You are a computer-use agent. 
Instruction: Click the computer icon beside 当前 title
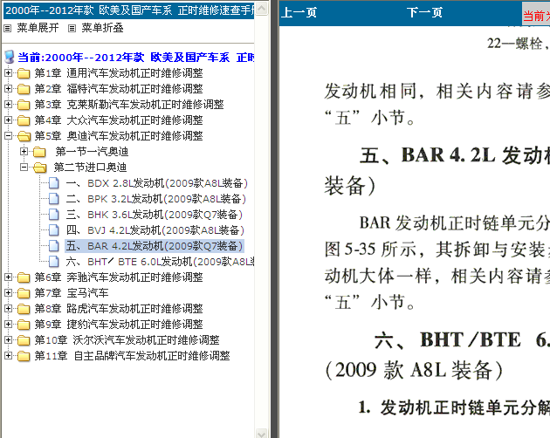[x=10, y=58]
